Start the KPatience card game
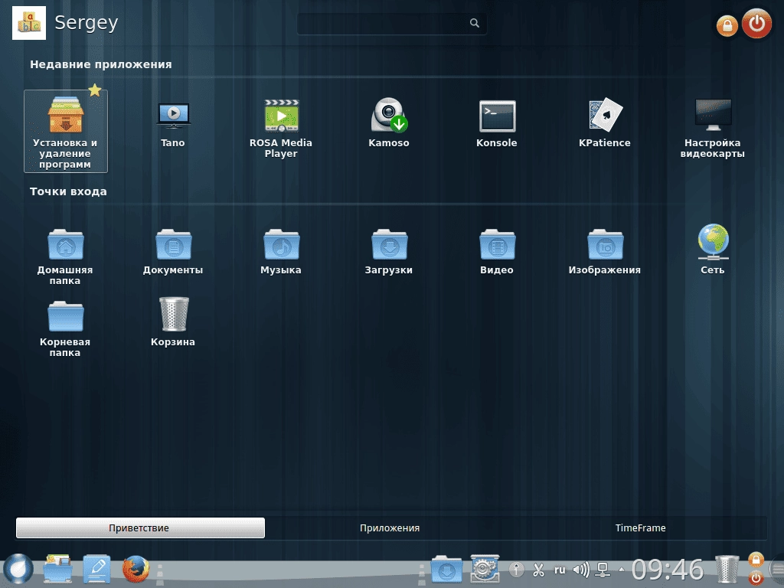The height and width of the screenshot is (588, 784). [605, 123]
